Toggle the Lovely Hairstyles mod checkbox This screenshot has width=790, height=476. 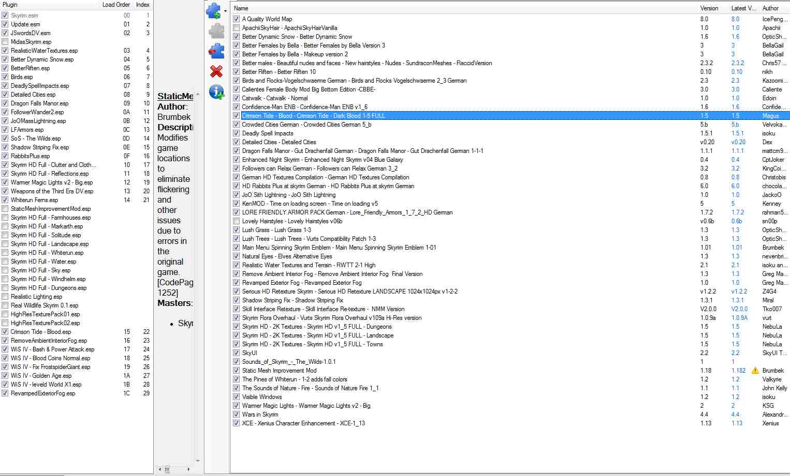click(x=236, y=221)
